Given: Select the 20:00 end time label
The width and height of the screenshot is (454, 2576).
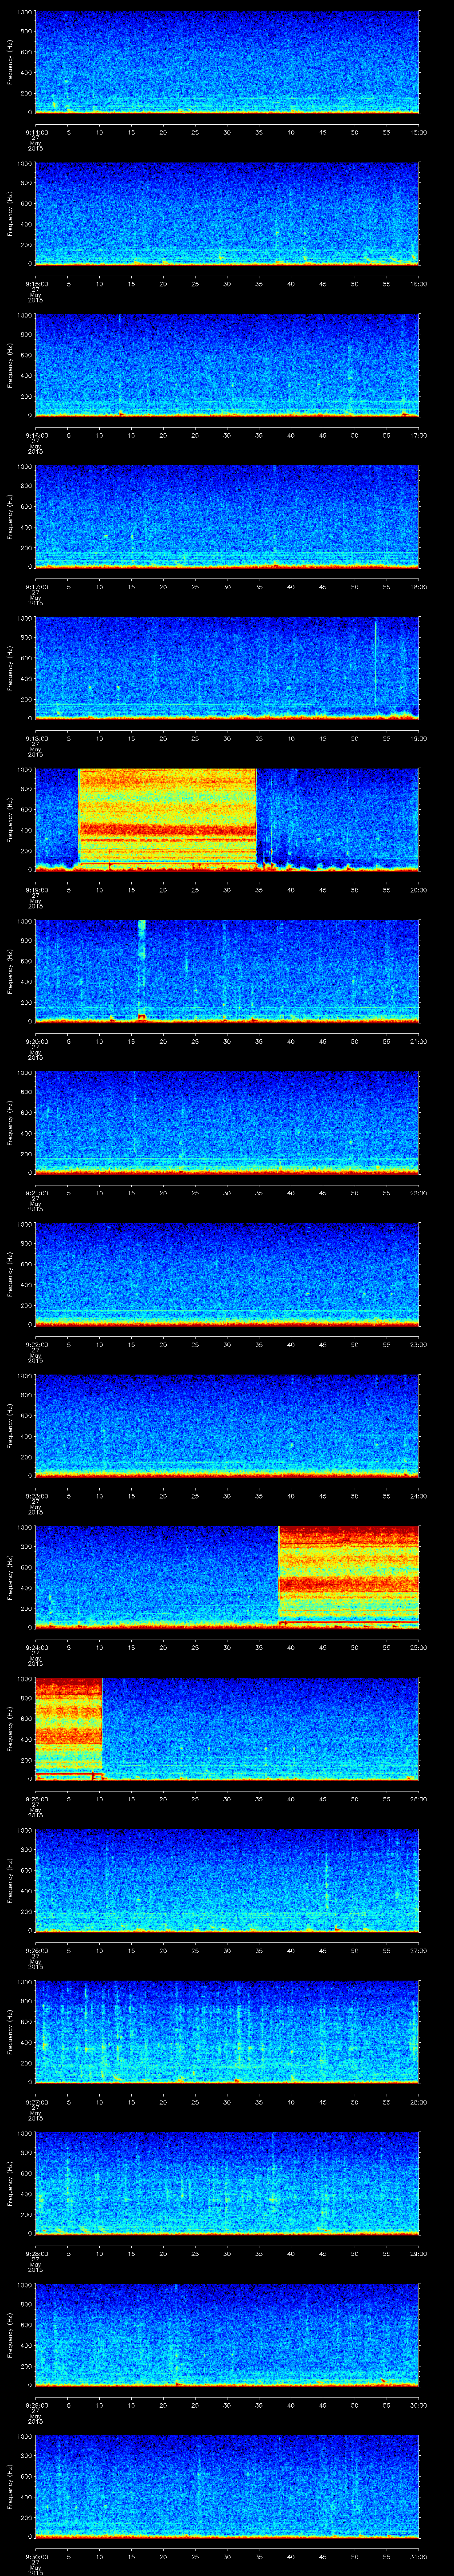Looking at the screenshot, I should (419, 890).
